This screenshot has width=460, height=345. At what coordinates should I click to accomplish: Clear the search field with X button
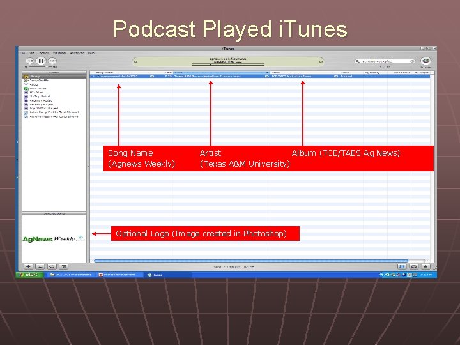(x=412, y=61)
